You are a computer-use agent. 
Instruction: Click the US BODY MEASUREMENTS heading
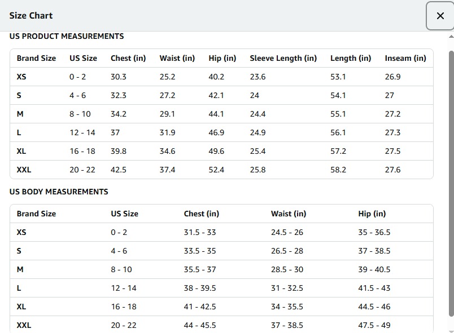coord(59,192)
